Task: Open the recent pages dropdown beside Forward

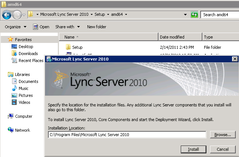Action: point(24,15)
